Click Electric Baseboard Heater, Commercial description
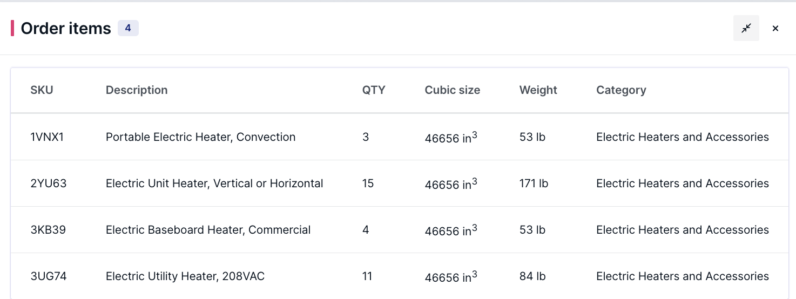 click(x=208, y=230)
